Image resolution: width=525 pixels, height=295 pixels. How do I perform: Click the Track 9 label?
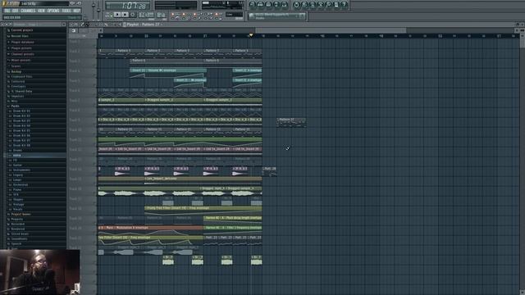coord(75,120)
